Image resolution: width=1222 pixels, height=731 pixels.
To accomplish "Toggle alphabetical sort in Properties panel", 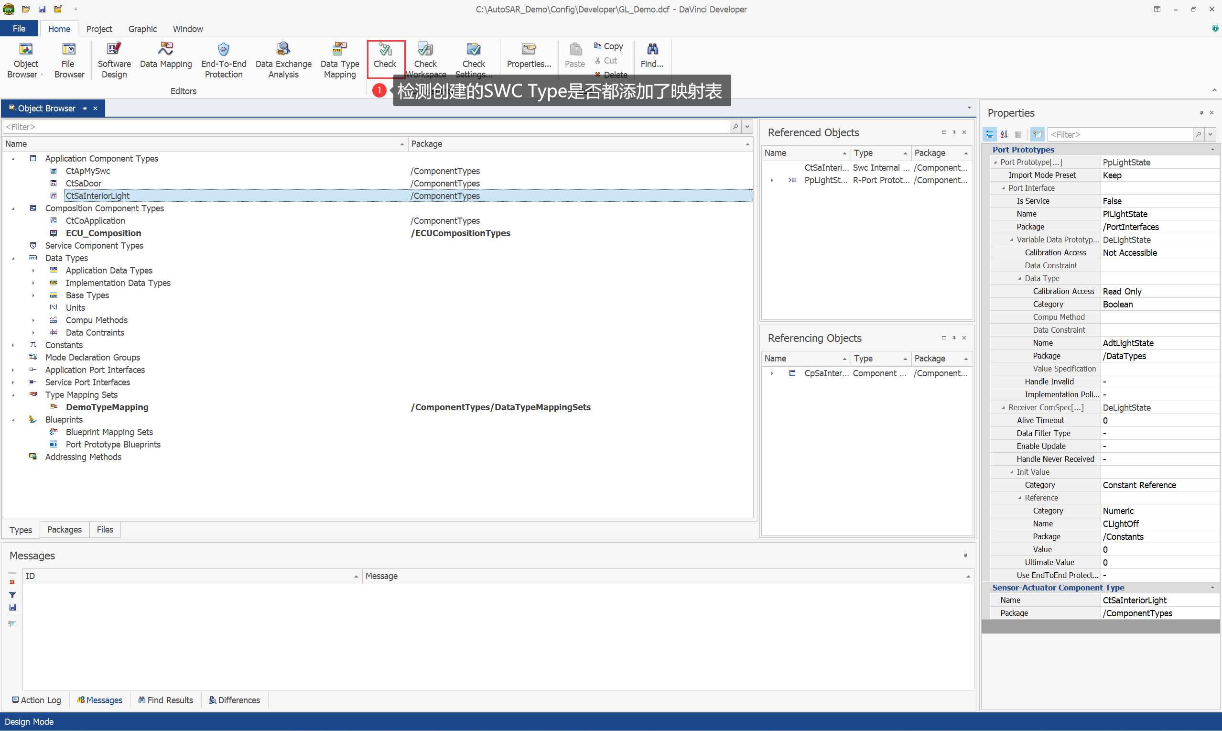I will (1004, 134).
